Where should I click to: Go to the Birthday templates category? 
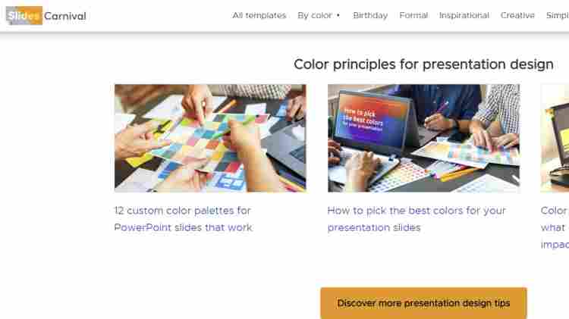(x=370, y=15)
